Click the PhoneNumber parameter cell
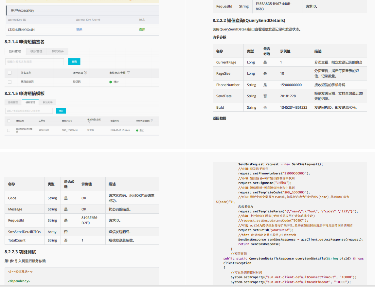The image size is (375, 287). point(228,85)
